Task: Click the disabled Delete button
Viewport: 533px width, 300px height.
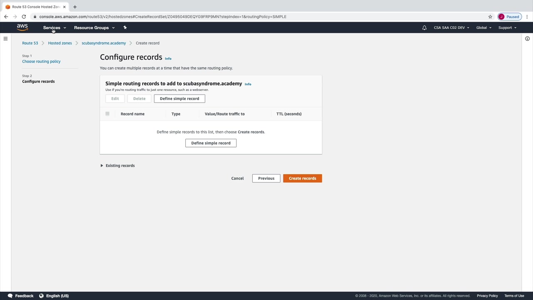Action: pyautogui.click(x=139, y=99)
